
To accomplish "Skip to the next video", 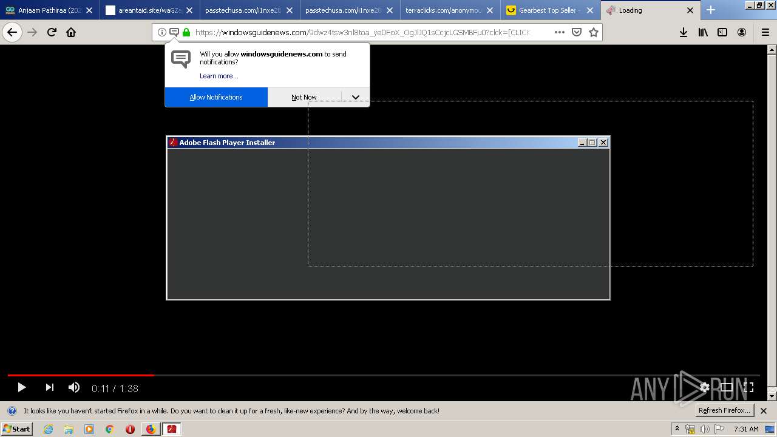I will click(50, 387).
